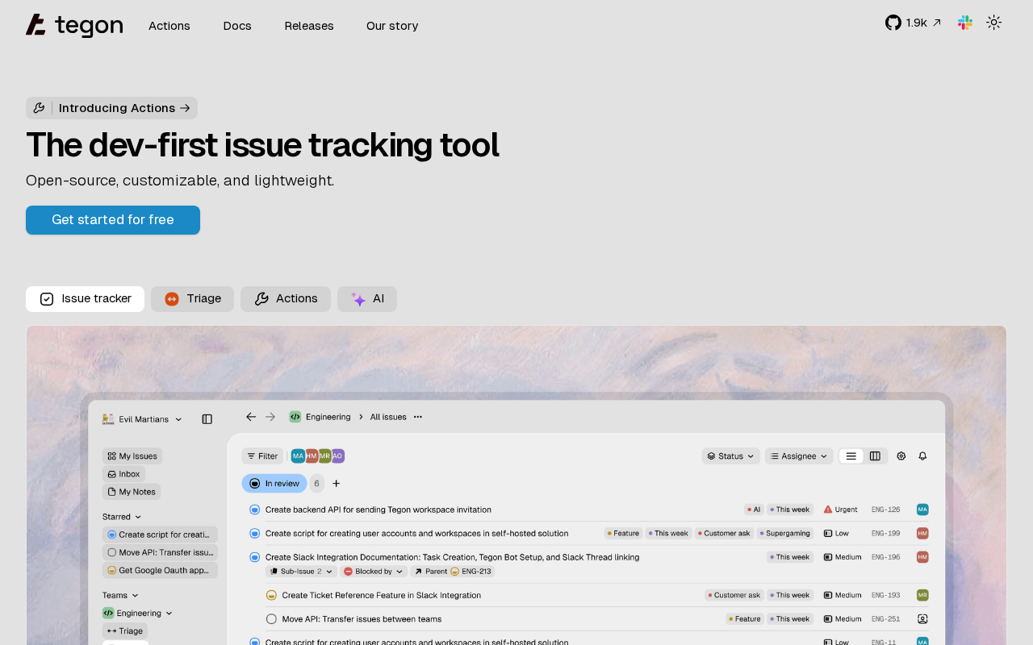Collapse the Starred section
Viewport: 1033px width, 645px height.
pos(122,517)
